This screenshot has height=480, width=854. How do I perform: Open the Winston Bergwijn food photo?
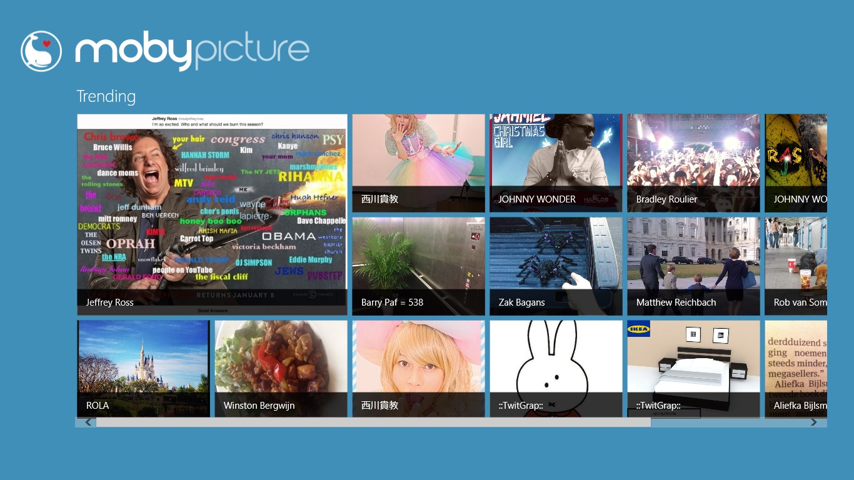(281, 369)
